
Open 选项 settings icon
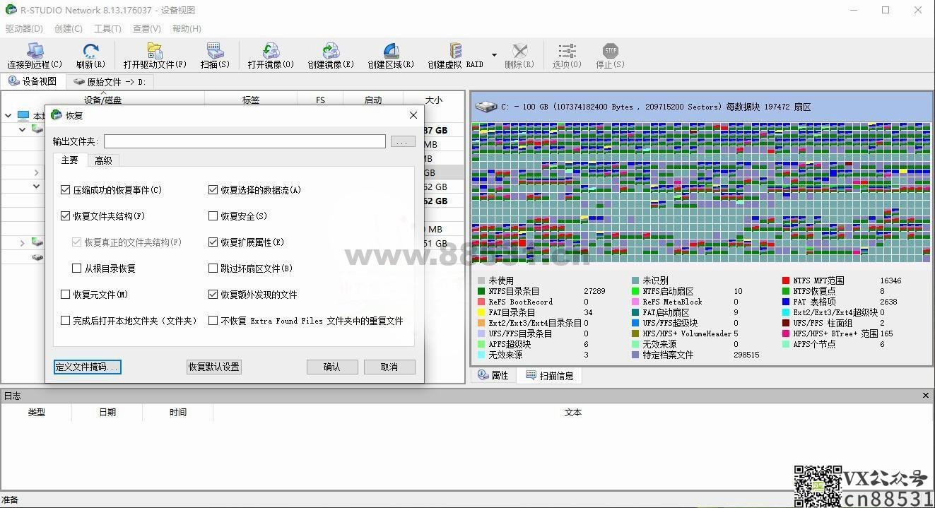(567, 51)
